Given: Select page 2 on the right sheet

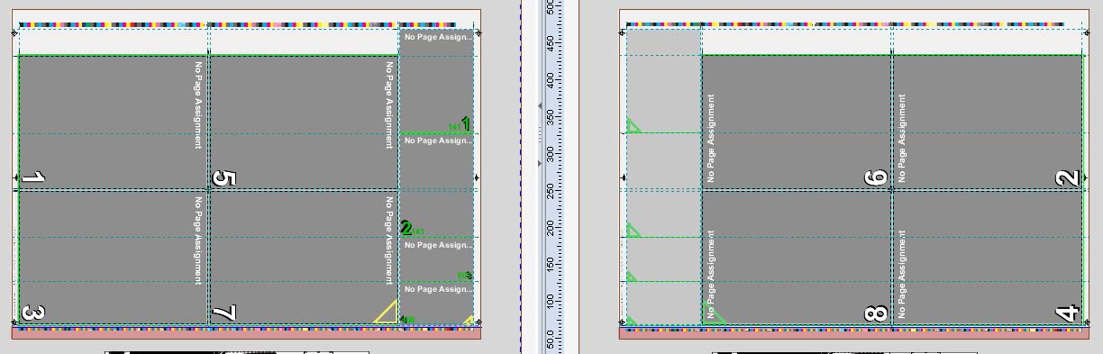Looking at the screenshot, I should click(x=988, y=123).
